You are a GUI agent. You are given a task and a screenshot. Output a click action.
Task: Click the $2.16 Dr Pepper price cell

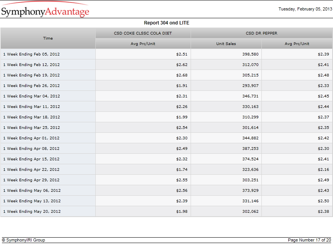(x=297, y=170)
